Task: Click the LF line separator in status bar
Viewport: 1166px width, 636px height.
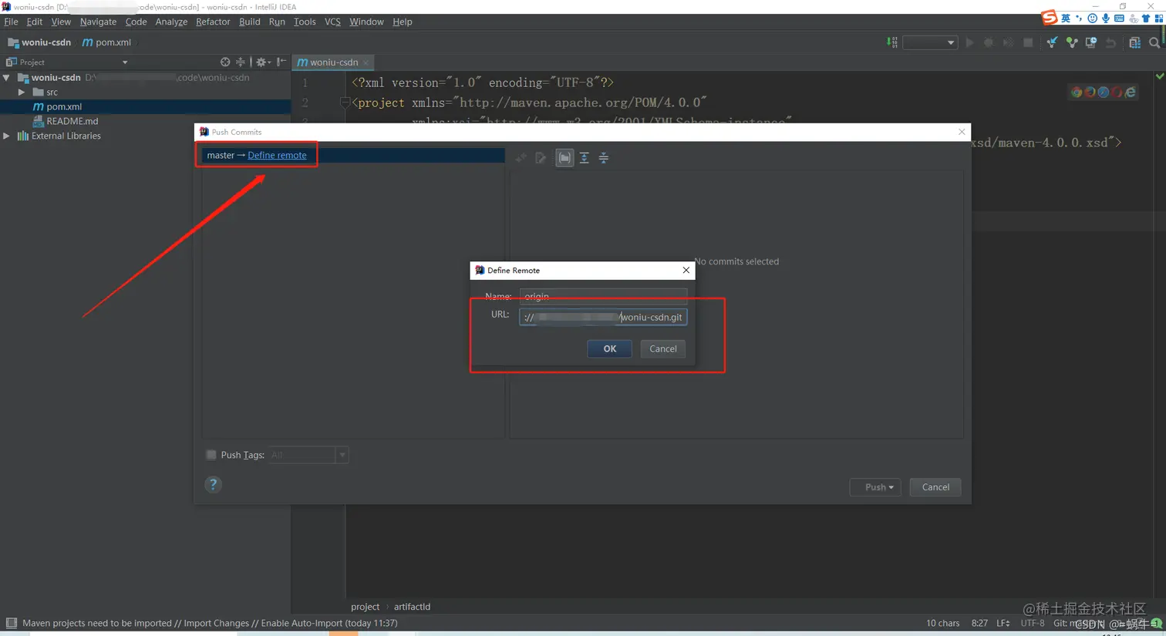Action: coord(1003,623)
